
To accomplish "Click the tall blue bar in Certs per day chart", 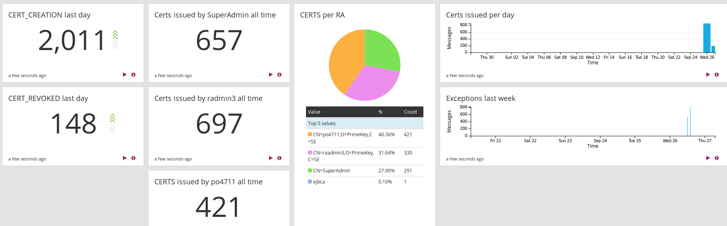I will click(707, 38).
